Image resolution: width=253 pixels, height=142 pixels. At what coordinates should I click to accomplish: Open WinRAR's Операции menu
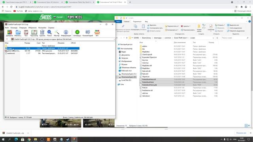(23, 28)
